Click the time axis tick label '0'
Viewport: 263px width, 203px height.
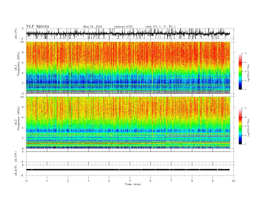pyautogui.click(x=26, y=181)
